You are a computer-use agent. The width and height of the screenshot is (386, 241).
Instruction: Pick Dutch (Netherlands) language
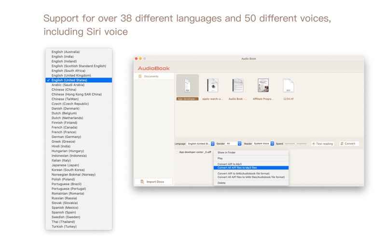tap(79, 118)
